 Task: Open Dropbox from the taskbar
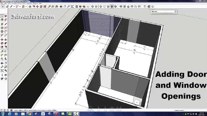43,114
